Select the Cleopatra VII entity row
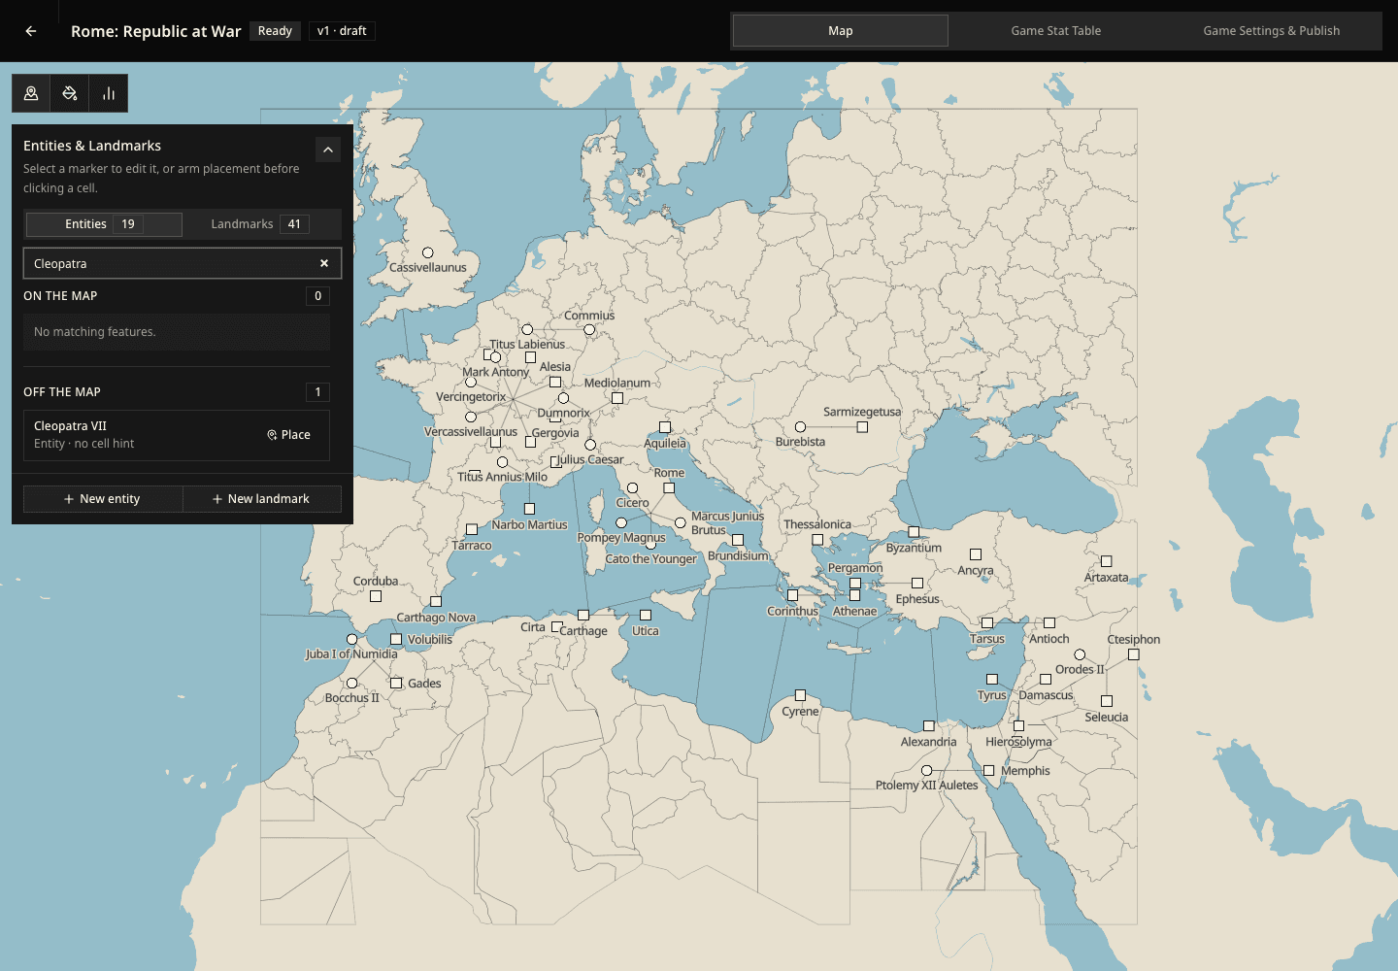 [x=177, y=435]
